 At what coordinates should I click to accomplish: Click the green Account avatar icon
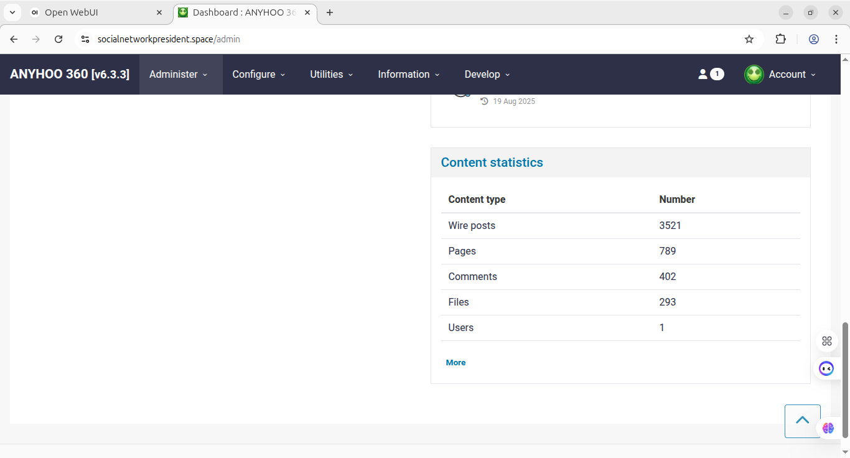pos(754,74)
